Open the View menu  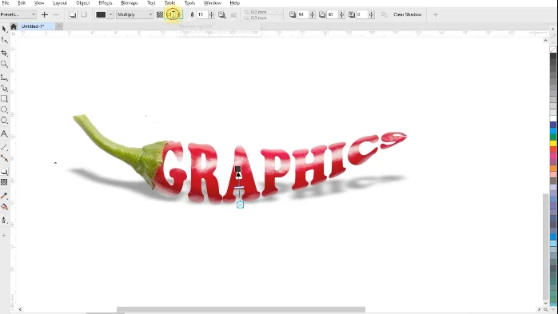[39, 3]
